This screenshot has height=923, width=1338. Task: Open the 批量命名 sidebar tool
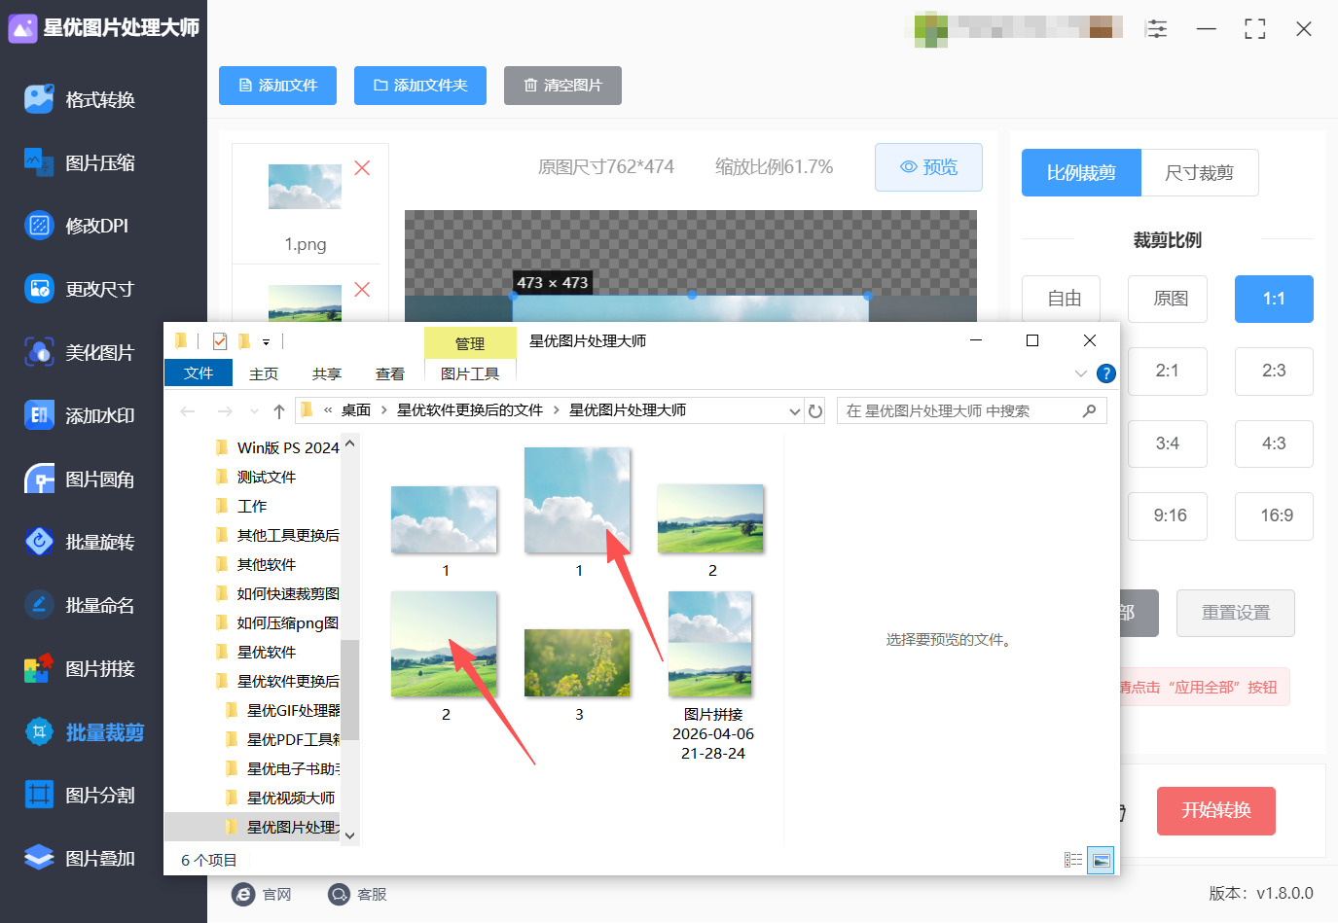(80, 605)
